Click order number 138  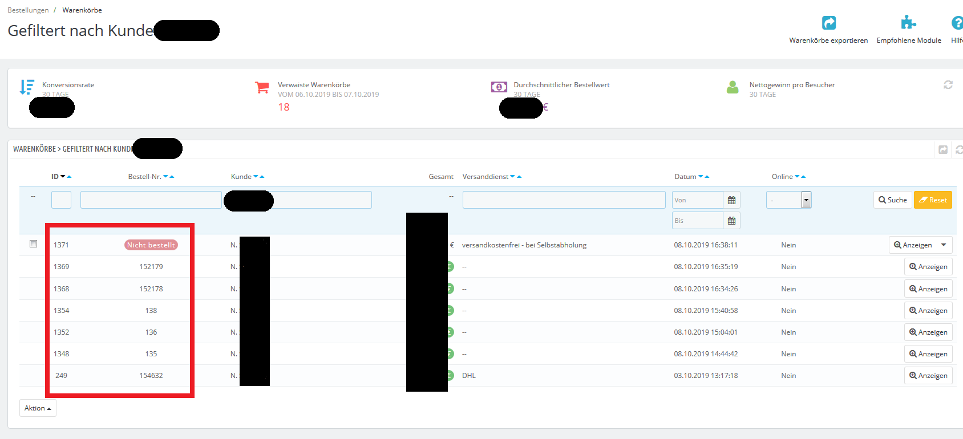pos(151,311)
